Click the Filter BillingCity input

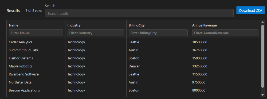pyautogui.click(x=158, y=33)
